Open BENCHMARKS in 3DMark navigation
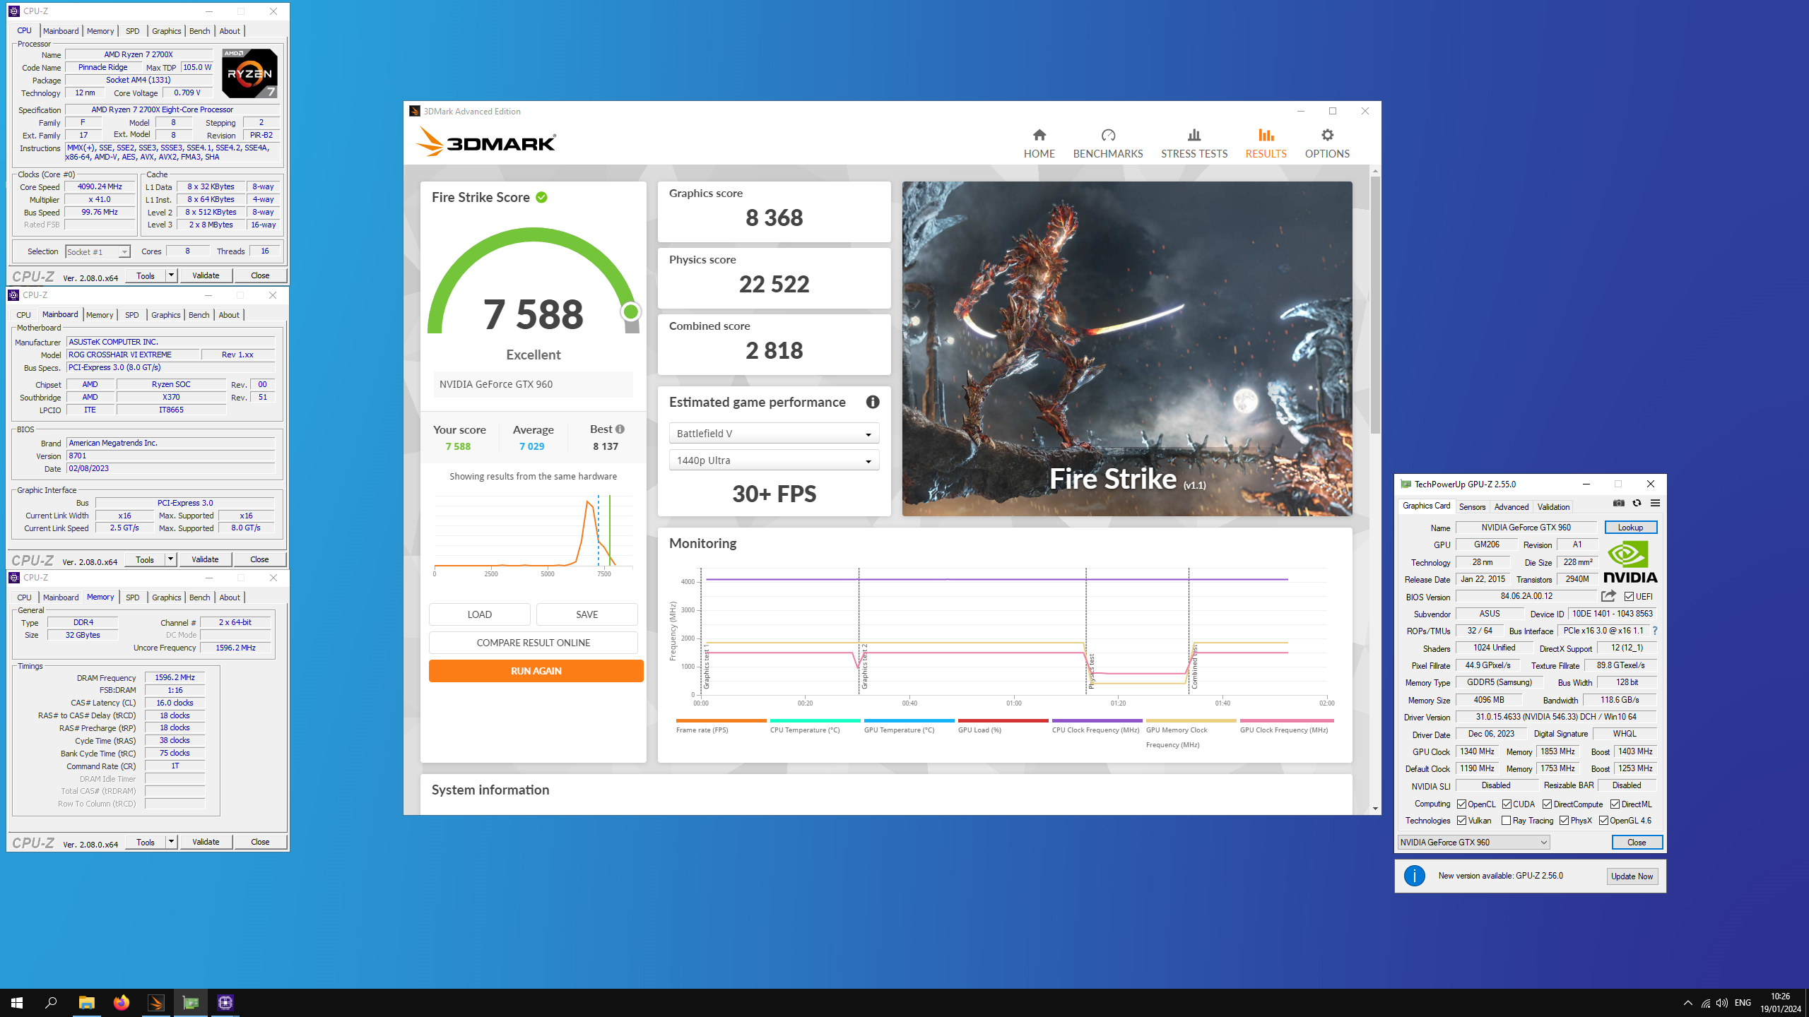 click(x=1107, y=143)
